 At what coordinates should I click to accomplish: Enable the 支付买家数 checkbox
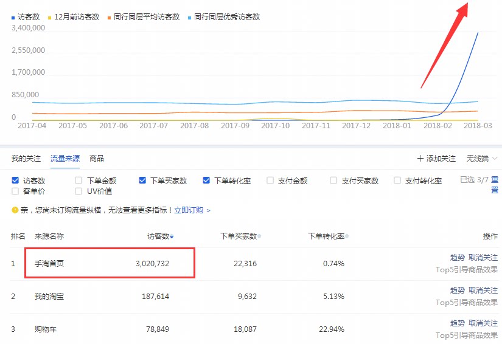click(x=333, y=181)
